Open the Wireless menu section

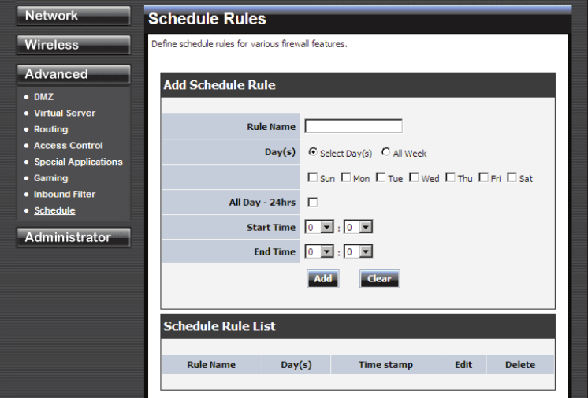(x=73, y=45)
